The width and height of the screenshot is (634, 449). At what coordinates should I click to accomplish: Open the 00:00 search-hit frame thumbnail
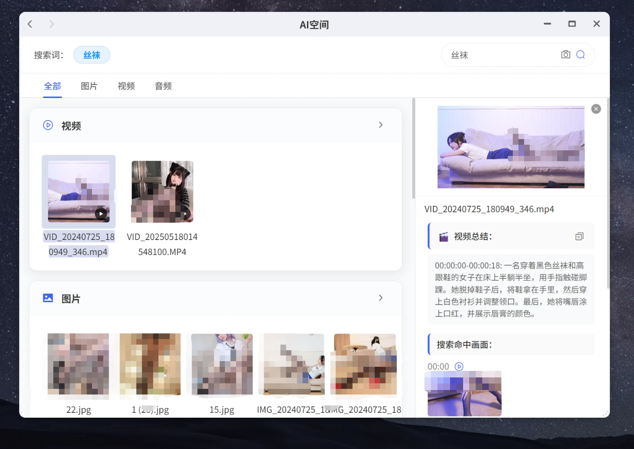pyautogui.click(x=464, y=394)
